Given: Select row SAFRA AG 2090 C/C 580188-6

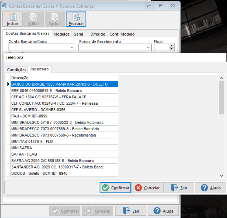Looking at the screenshot, I should coord(64,161).
